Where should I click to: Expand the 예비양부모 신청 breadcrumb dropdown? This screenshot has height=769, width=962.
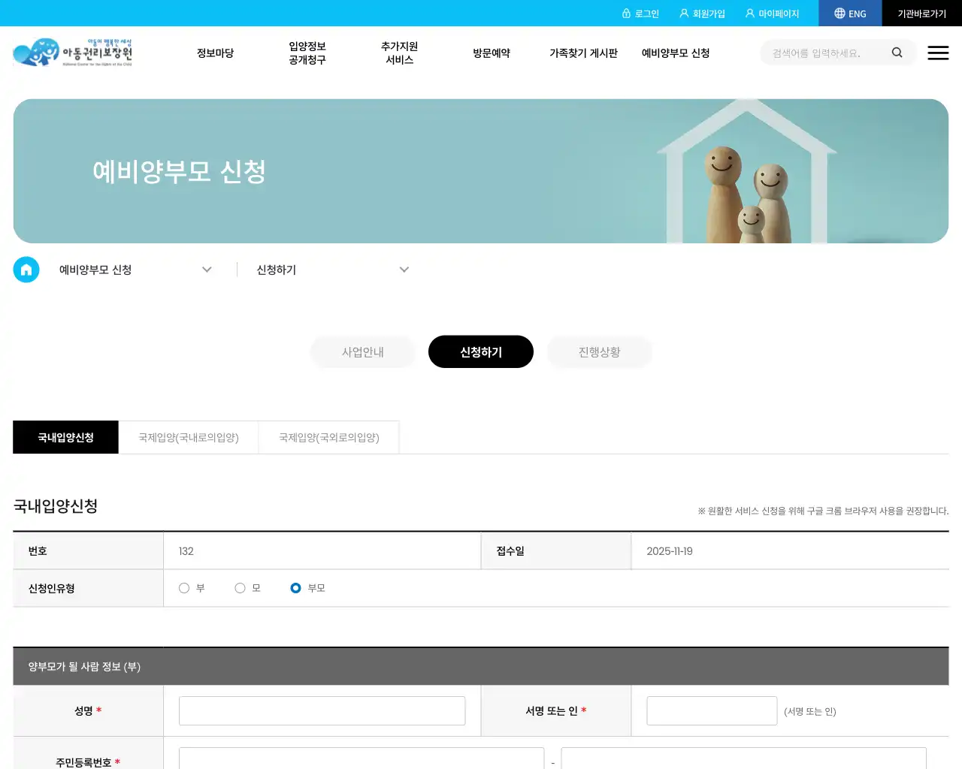[207, 270]
